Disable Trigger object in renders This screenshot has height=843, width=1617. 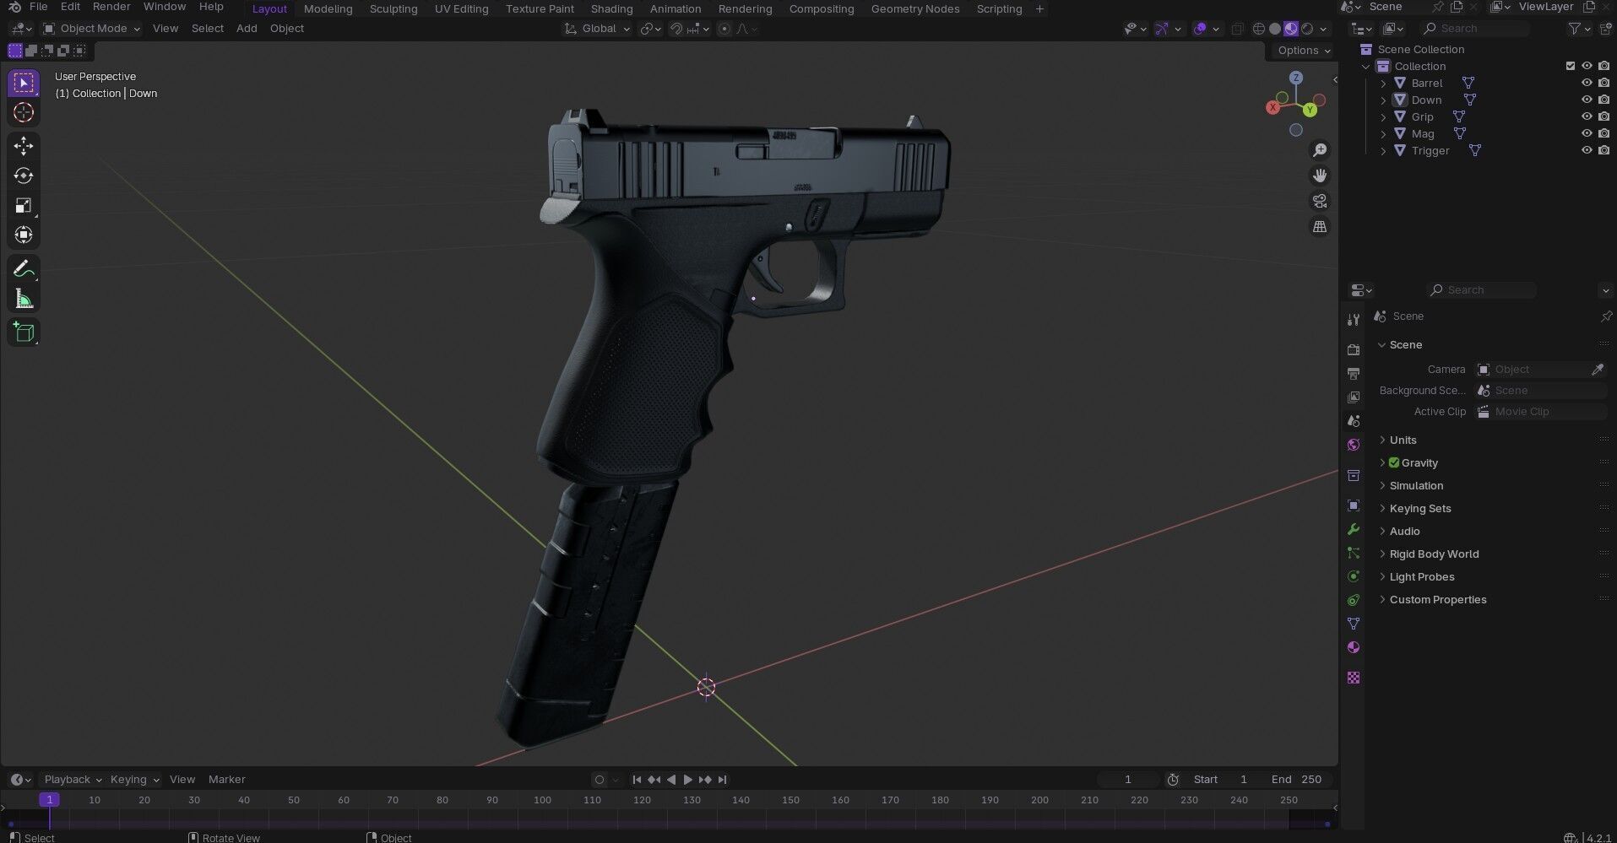coord(1603,150)
